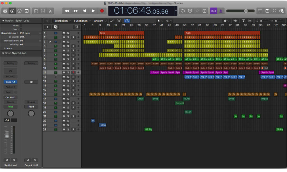
Task: Toggle the Inspector info icon
Action: pos(12,11)
